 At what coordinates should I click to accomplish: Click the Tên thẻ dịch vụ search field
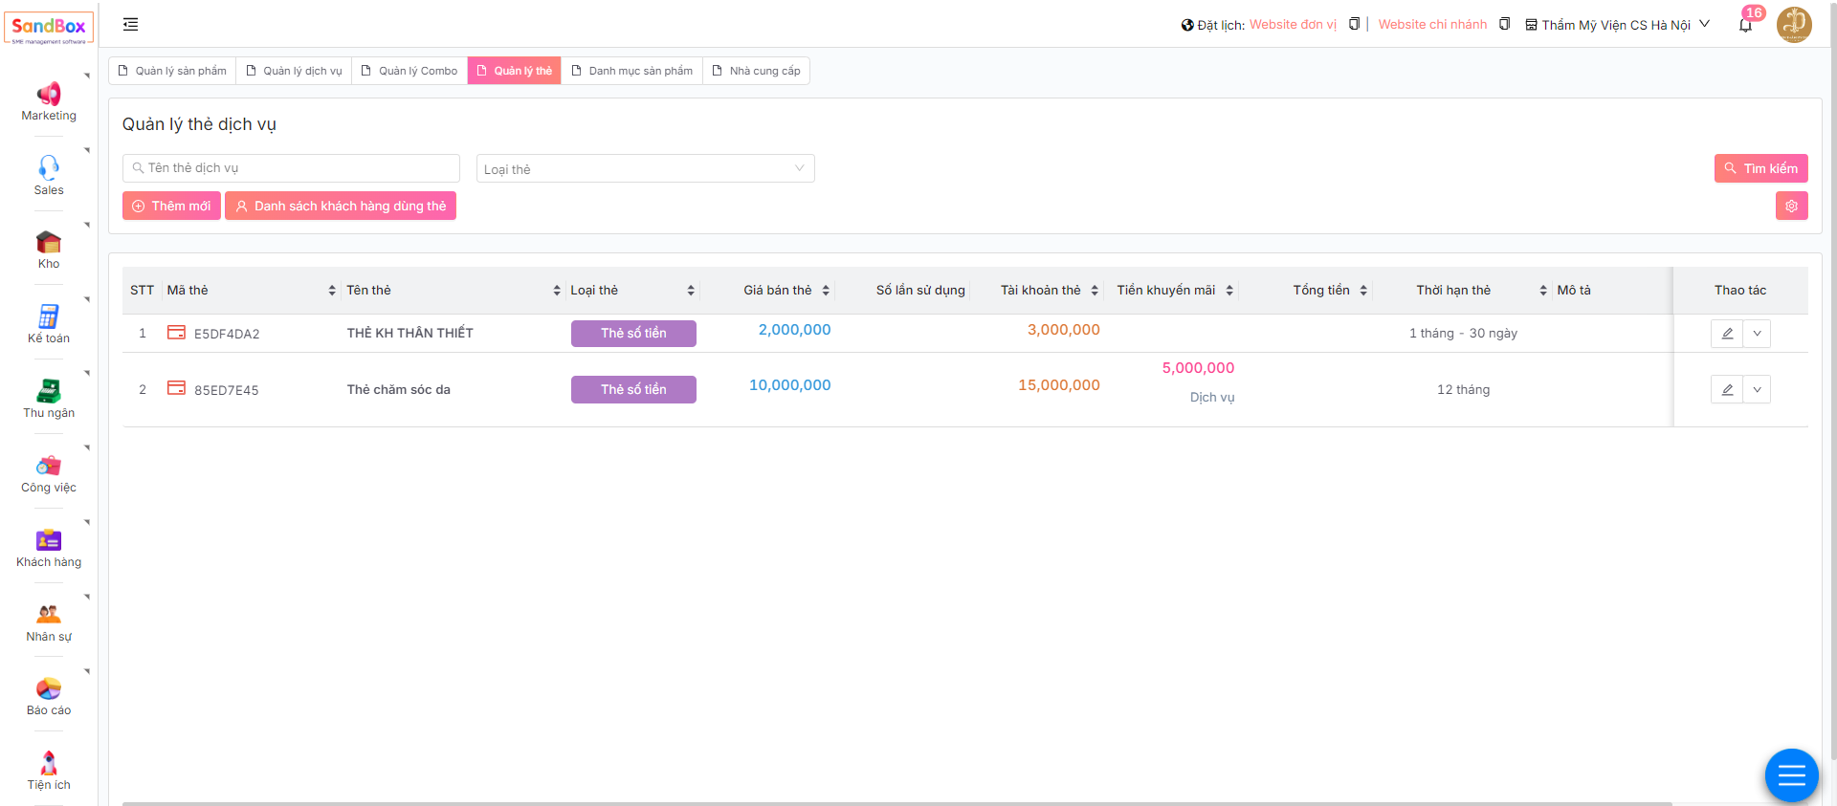[x=292, y=168]
